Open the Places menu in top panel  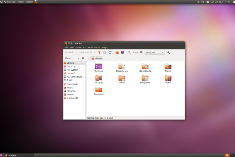[x=21, y=2]
